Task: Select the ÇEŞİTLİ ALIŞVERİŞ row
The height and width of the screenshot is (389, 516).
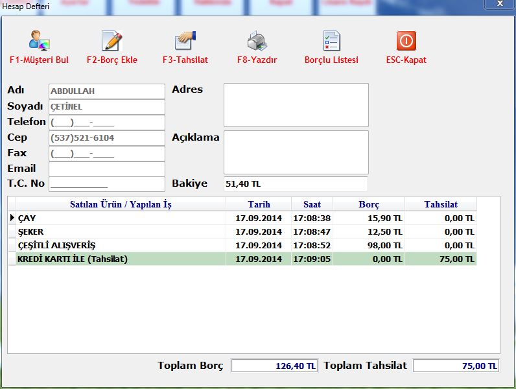Action: pos(242,246)
